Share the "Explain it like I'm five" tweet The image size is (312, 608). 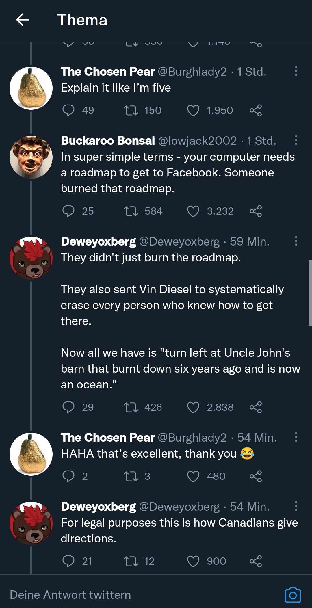point(256,110)
